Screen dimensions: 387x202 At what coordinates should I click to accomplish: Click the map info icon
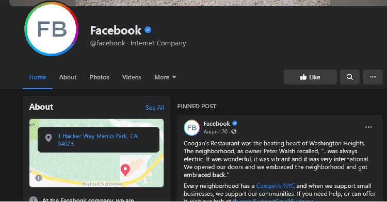(38, 178)
